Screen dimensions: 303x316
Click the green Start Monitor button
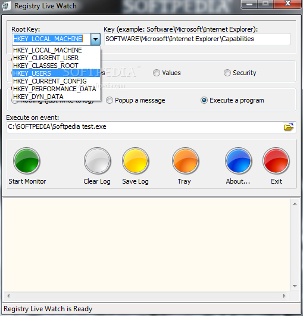pos(27,160)
